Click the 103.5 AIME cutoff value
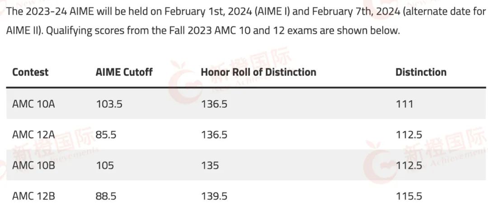The width and height of the screenshot is (488, 210). point(109,103)
